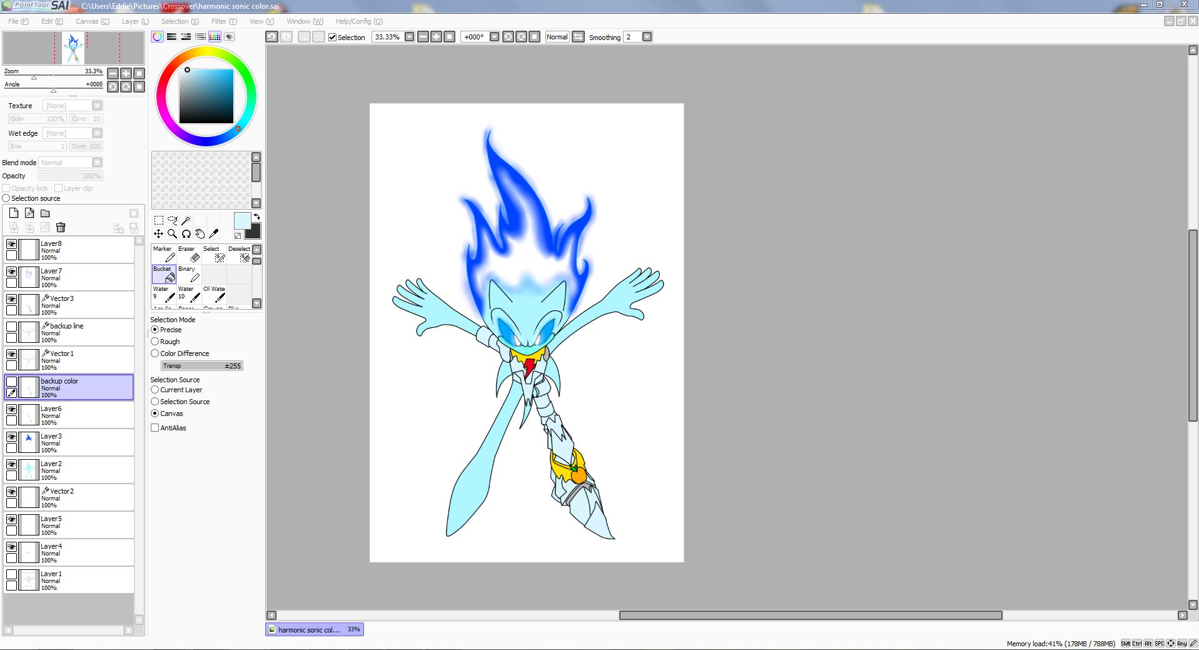Click navigator zoom in plus button

coord(126,74)
